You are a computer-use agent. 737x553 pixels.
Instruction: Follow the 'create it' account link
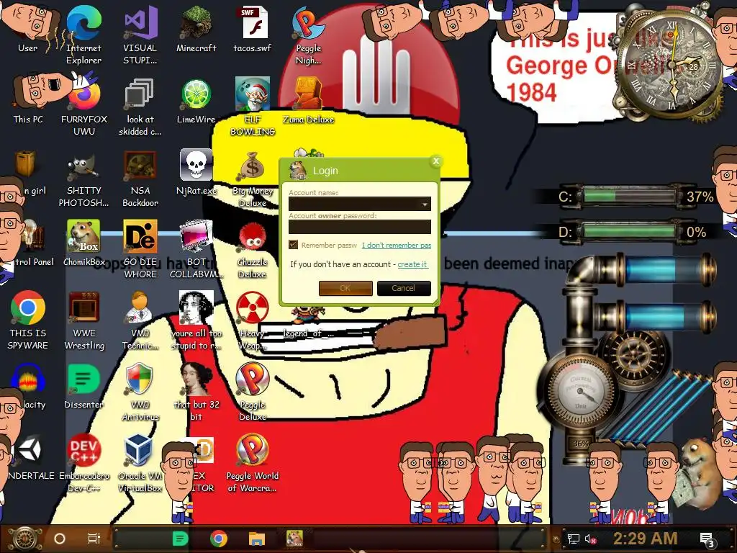pyautogui.click(x=412, y=264)
